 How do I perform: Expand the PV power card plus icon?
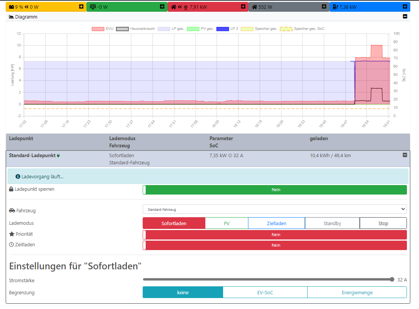pyautogui.click(x=162, y=7)
